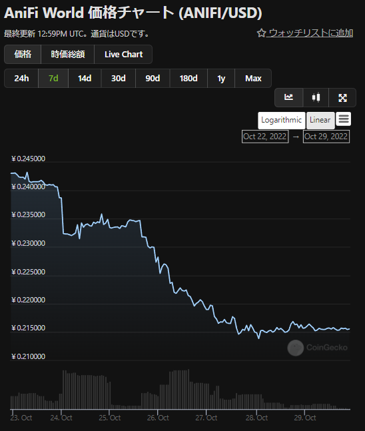Click the 29. Oct date label
The height and width of the screenshot is (431, 365).
click(305, 418)
